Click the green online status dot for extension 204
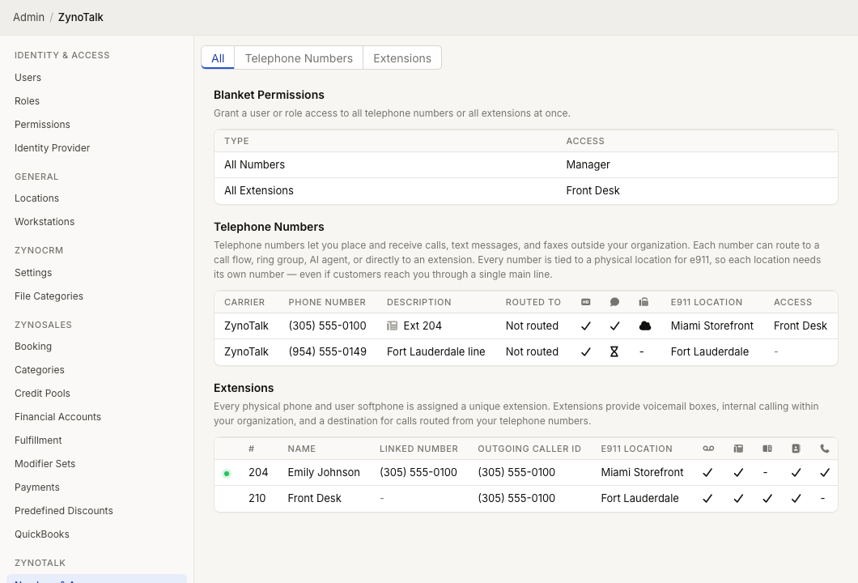This screenshot has width=858, height=583. coord(227,474)
